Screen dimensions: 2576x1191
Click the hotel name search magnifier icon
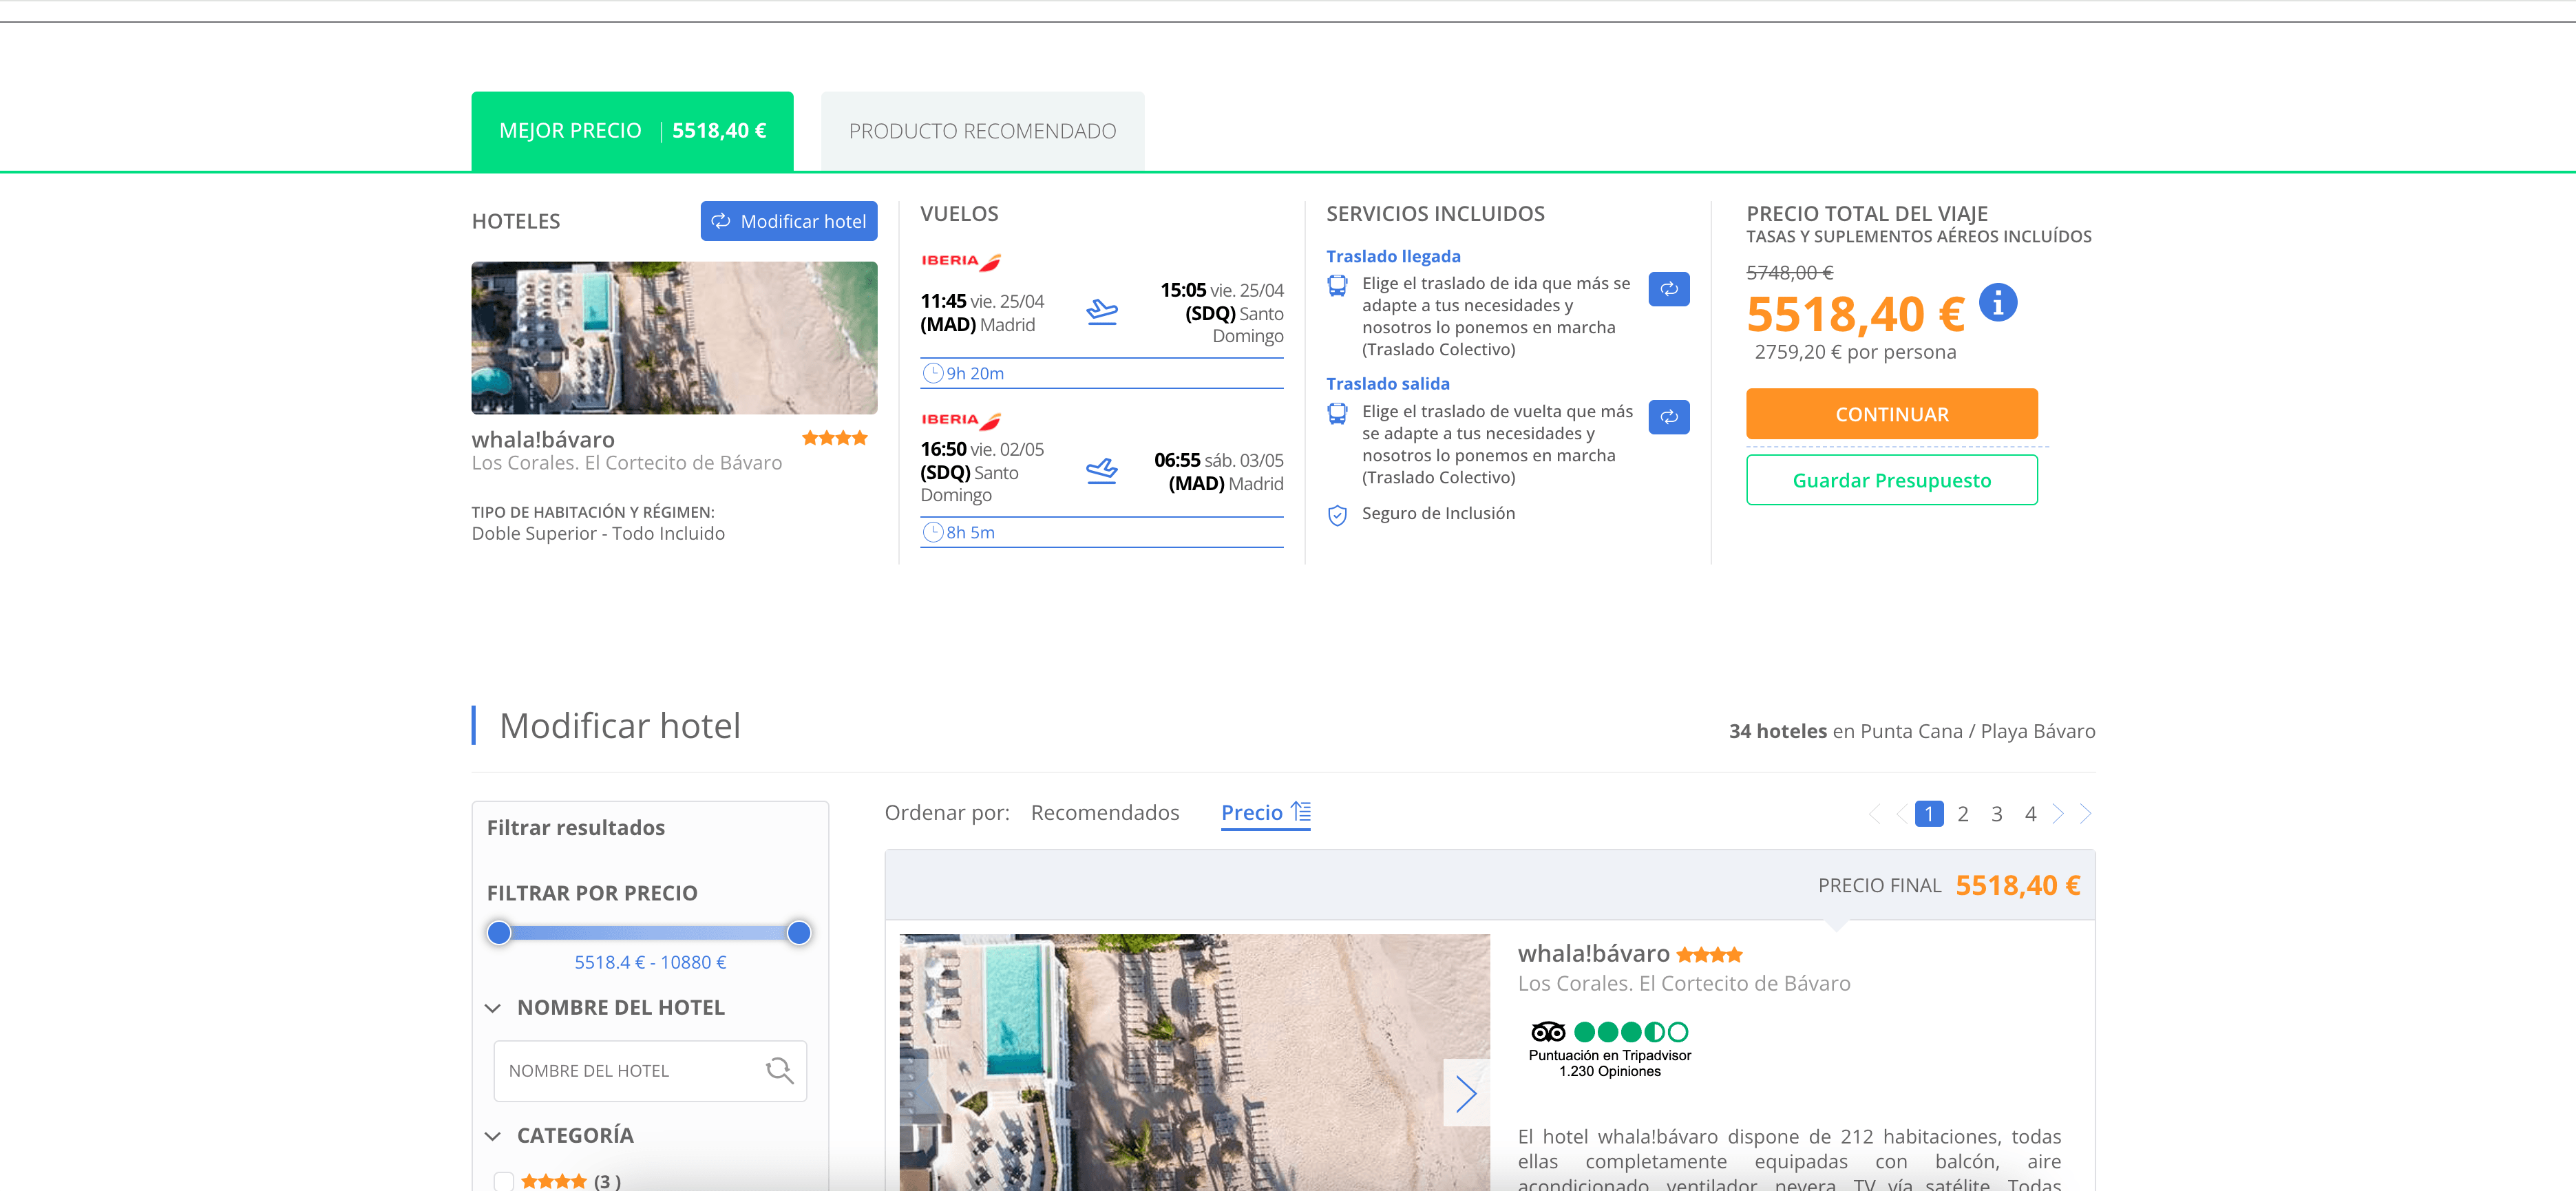[779, 1070]
